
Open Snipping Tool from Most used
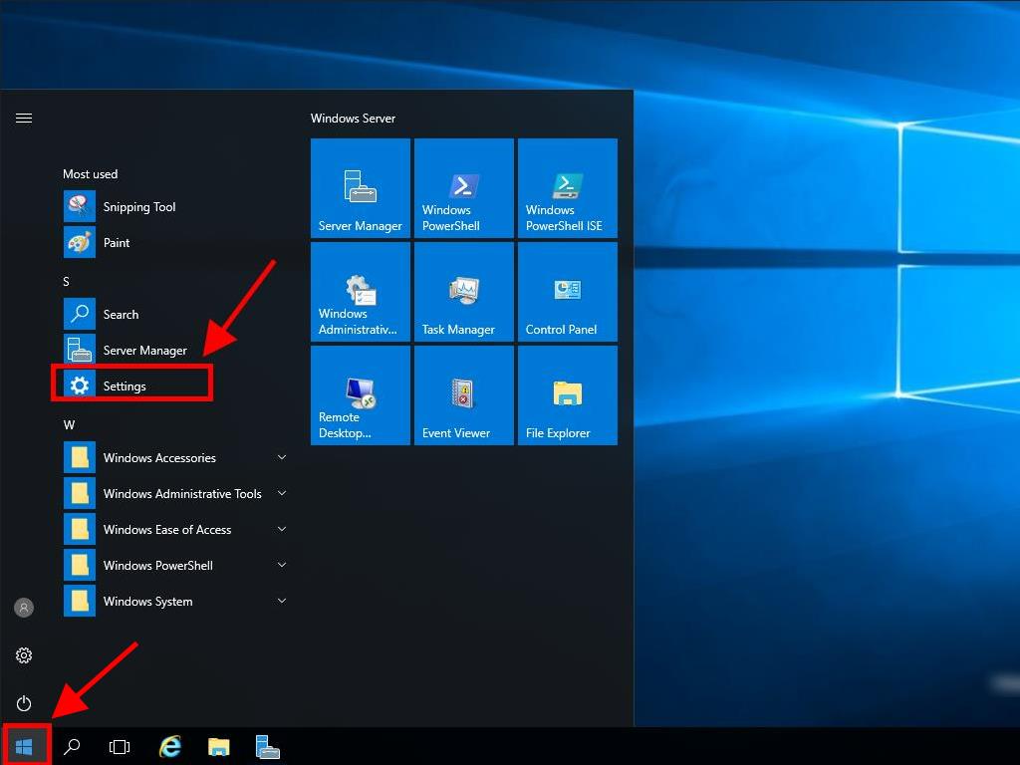(138, 207)
